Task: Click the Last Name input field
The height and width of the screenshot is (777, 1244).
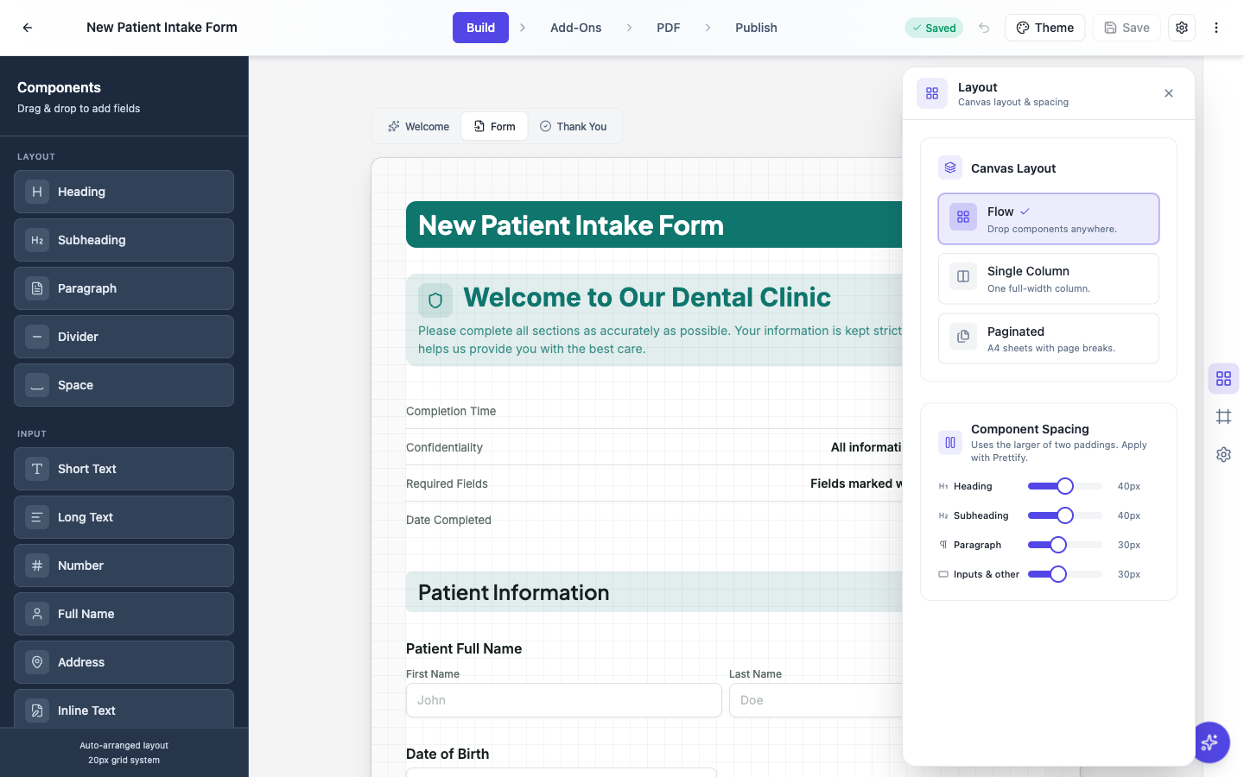Action: click(x=816, y=700)
